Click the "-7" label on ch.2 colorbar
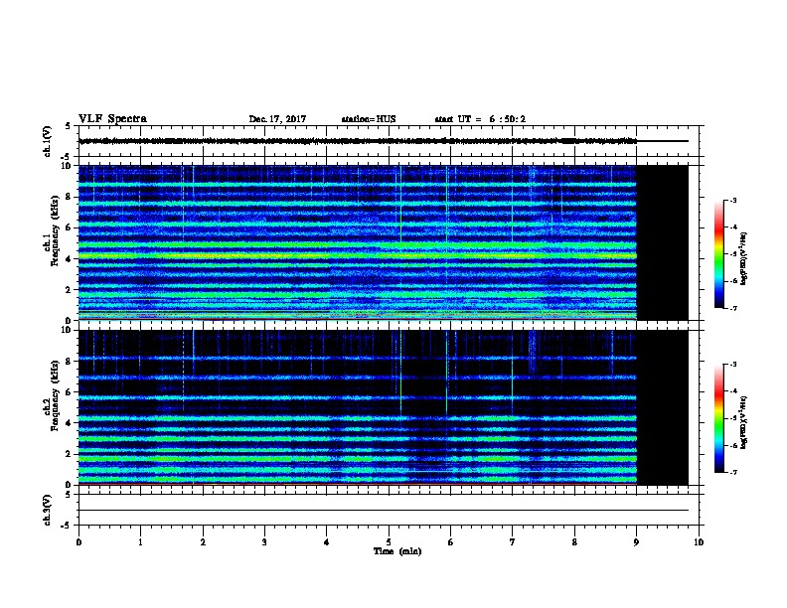787x608 pixels. (732, 473)
